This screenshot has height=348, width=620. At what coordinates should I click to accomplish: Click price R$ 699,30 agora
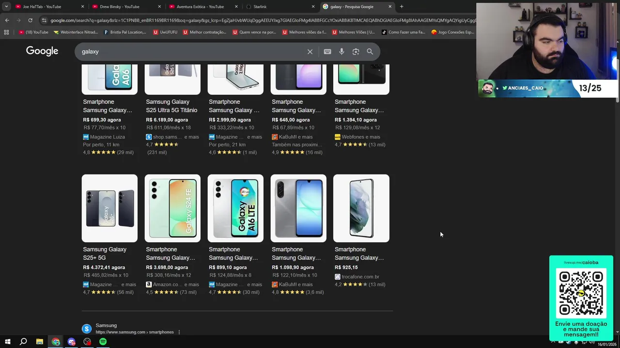[x=102, y=120]
